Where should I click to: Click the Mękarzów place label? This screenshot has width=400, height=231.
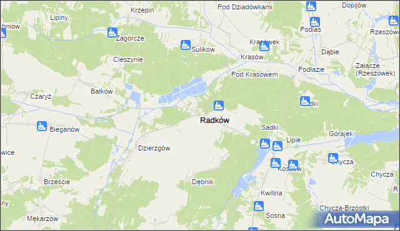[x=42, y=219]
